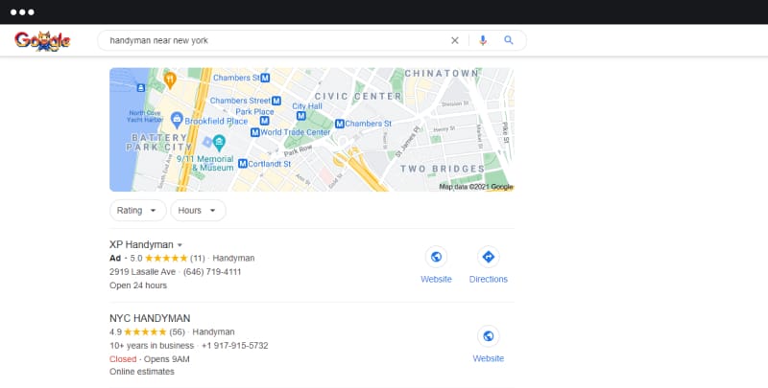This screenshot has width=768, height=388.
Task: Get directions to XP Handyman via arrow icon
Action: click(x=488, y=257)
